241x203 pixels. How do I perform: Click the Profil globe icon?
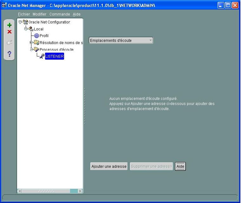[x=36, y=36]
